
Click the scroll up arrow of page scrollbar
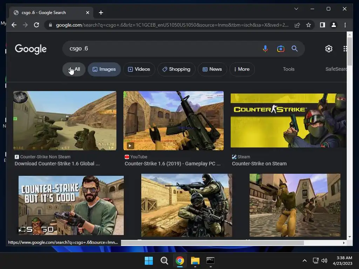point(350,35)
